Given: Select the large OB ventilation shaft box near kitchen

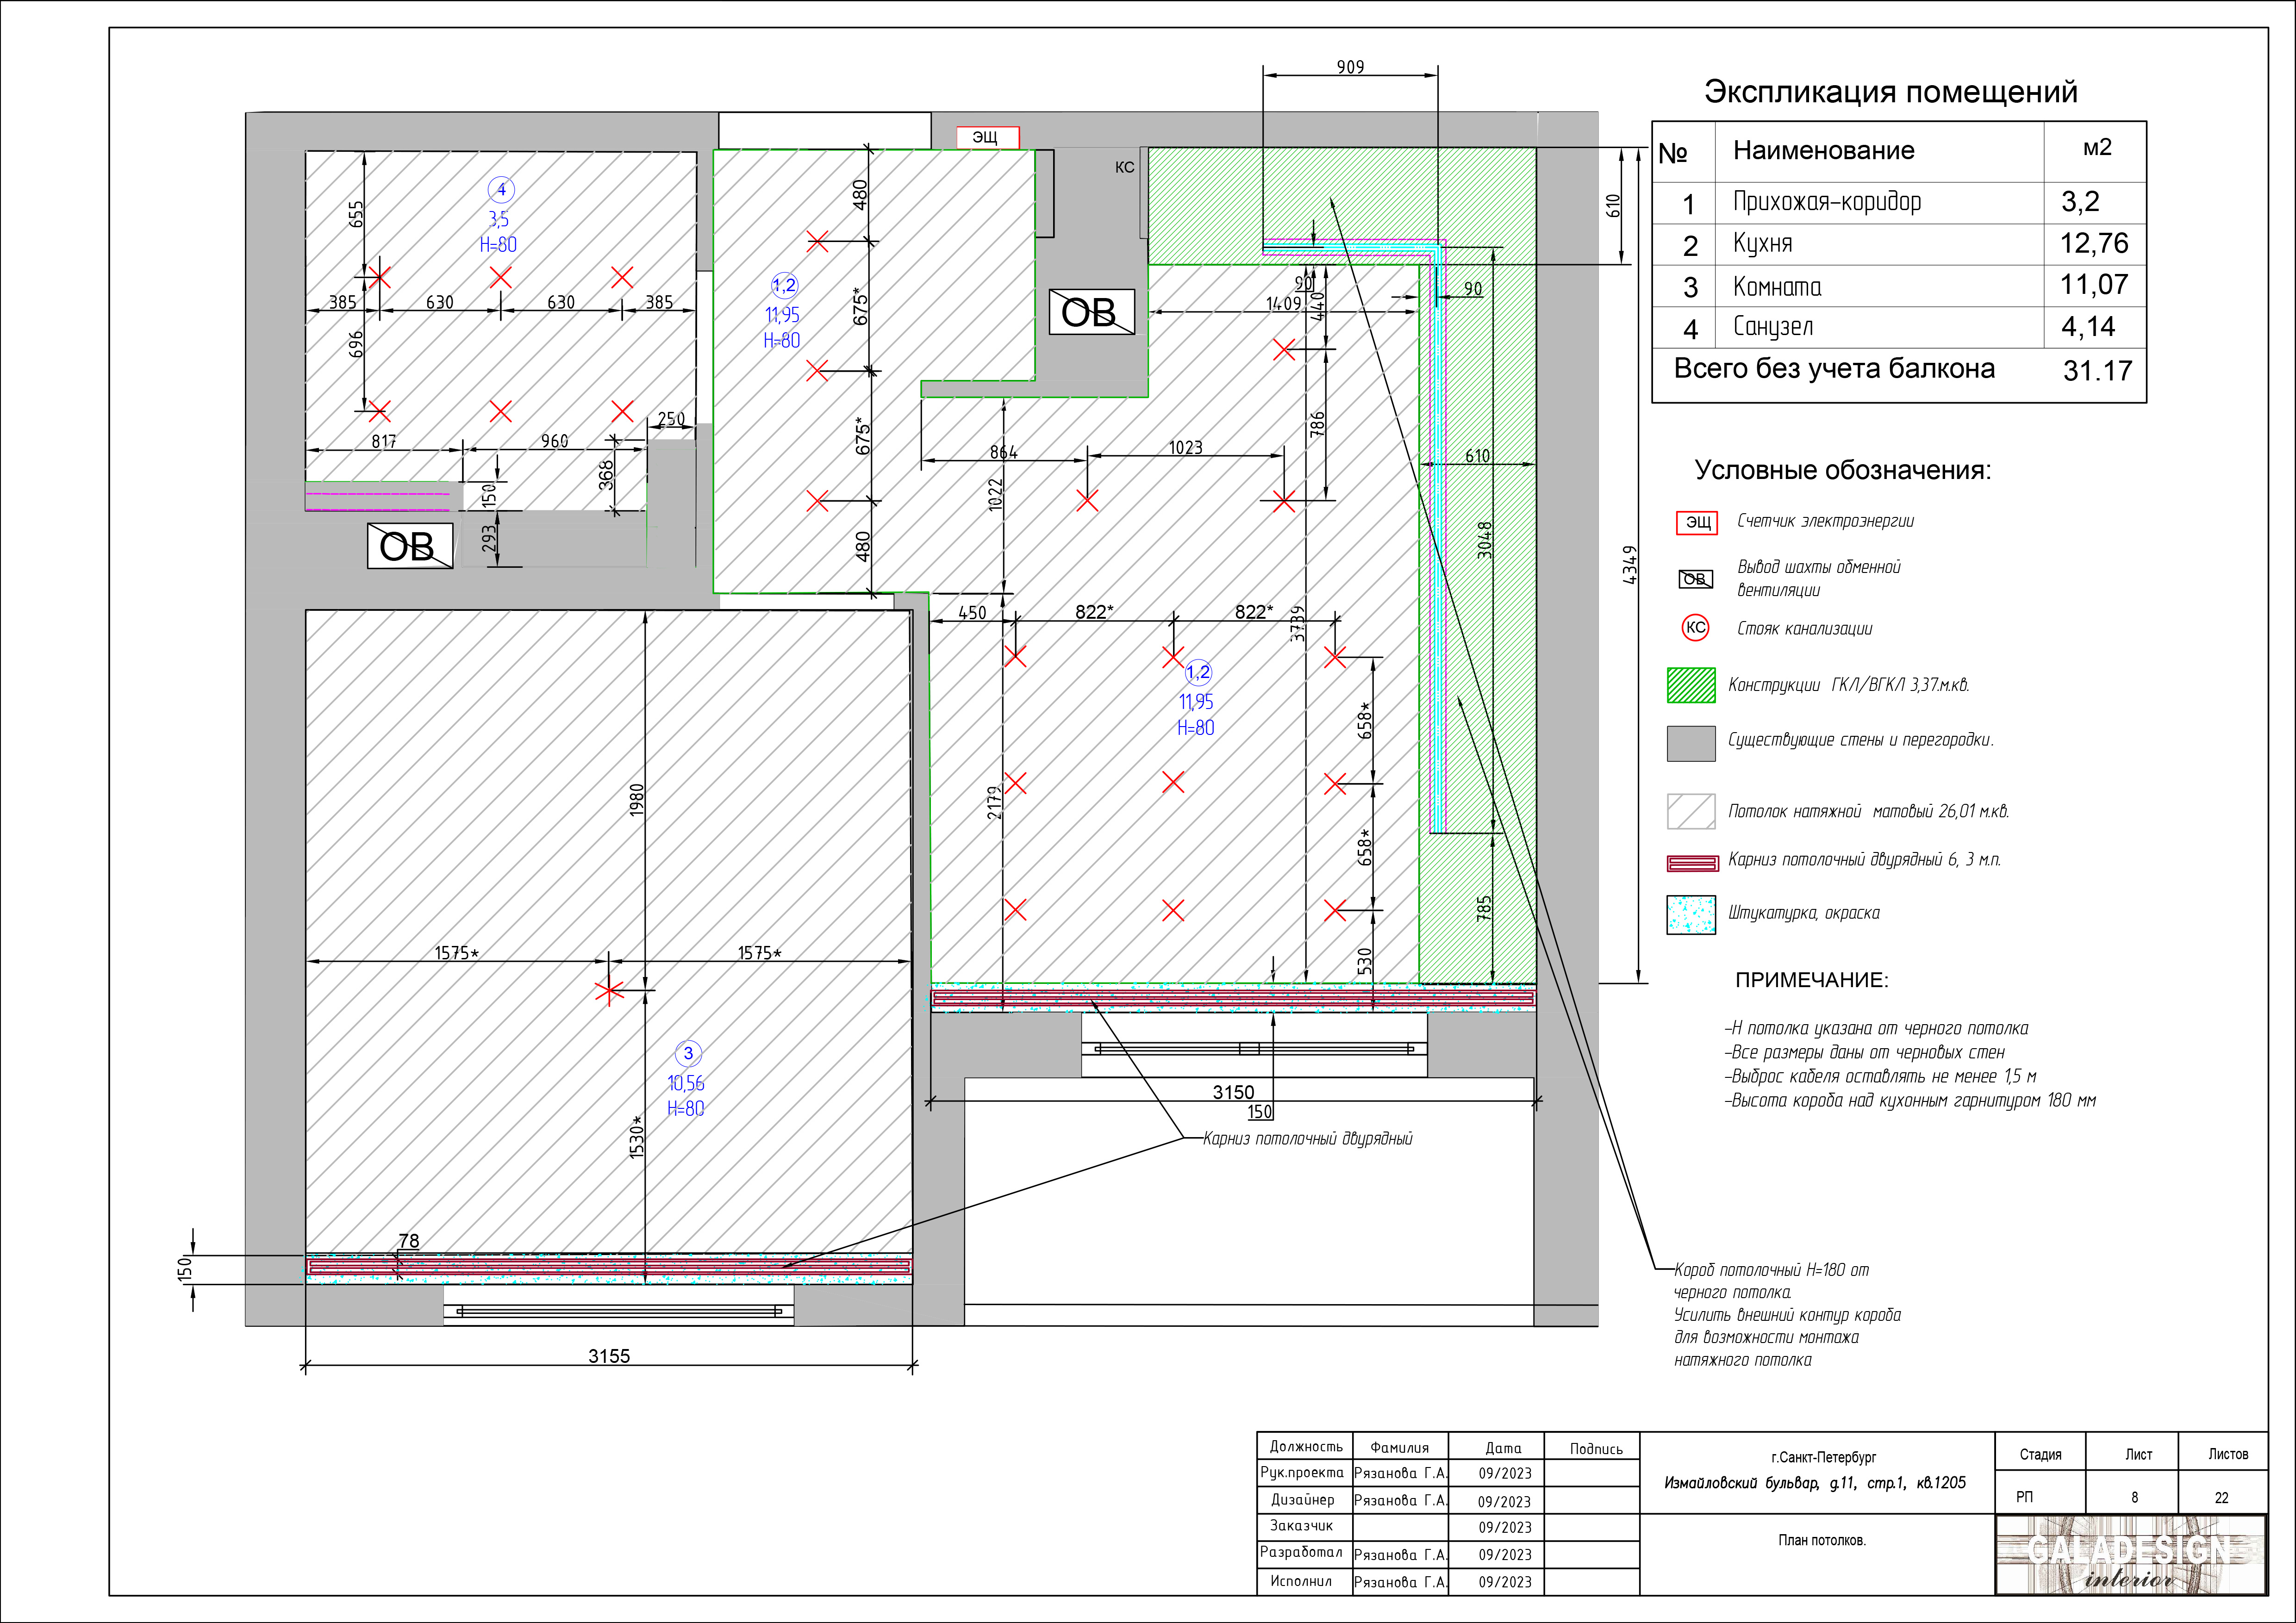Looking at the screenshot, I should coord(1091,312).
